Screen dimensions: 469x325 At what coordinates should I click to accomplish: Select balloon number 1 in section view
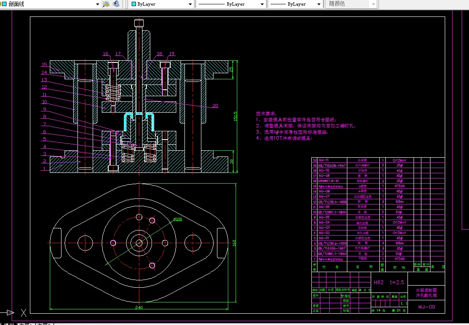point(44,169)
